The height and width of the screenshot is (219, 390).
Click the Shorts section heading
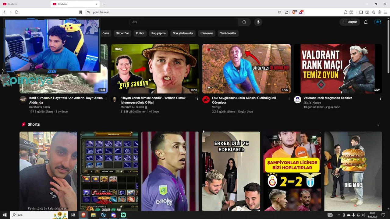(x=34, y=124)
